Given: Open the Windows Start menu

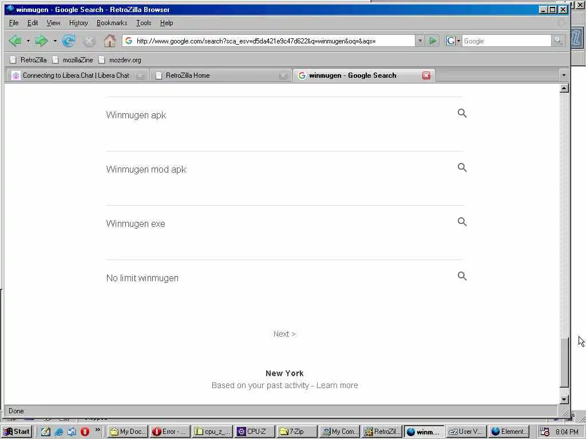Looking at the screenshot, I should (x=17, y=432).
